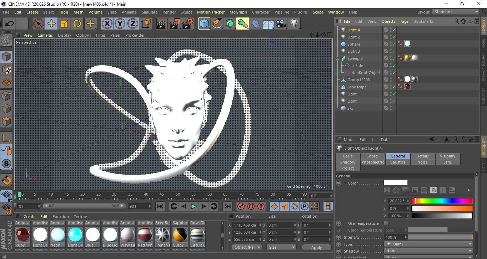Open the light Type dropdown showing Omni
The height and width of the screenshot is (259, 487).
tap(428, 244)
